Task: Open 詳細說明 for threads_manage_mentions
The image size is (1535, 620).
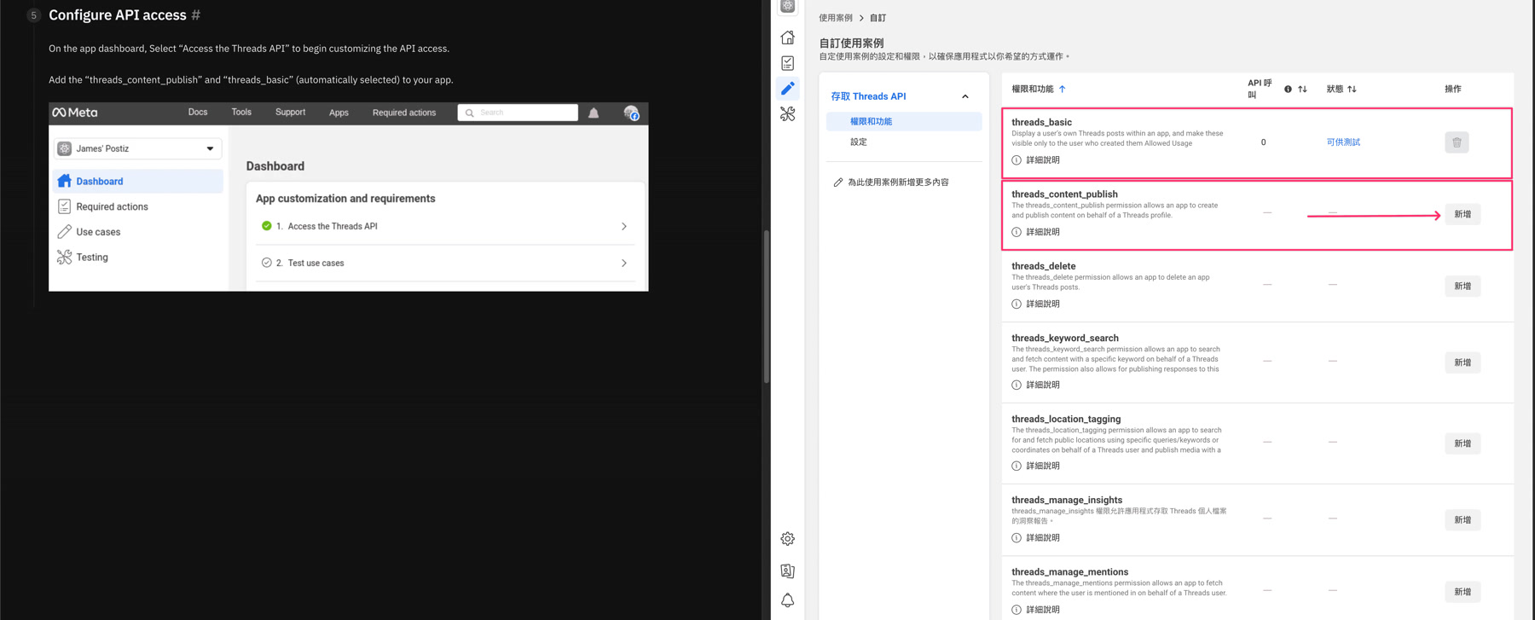Action: pos(1035,610)
